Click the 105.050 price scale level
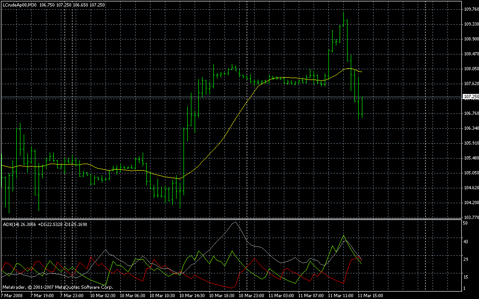 click(x=471, y=173)
